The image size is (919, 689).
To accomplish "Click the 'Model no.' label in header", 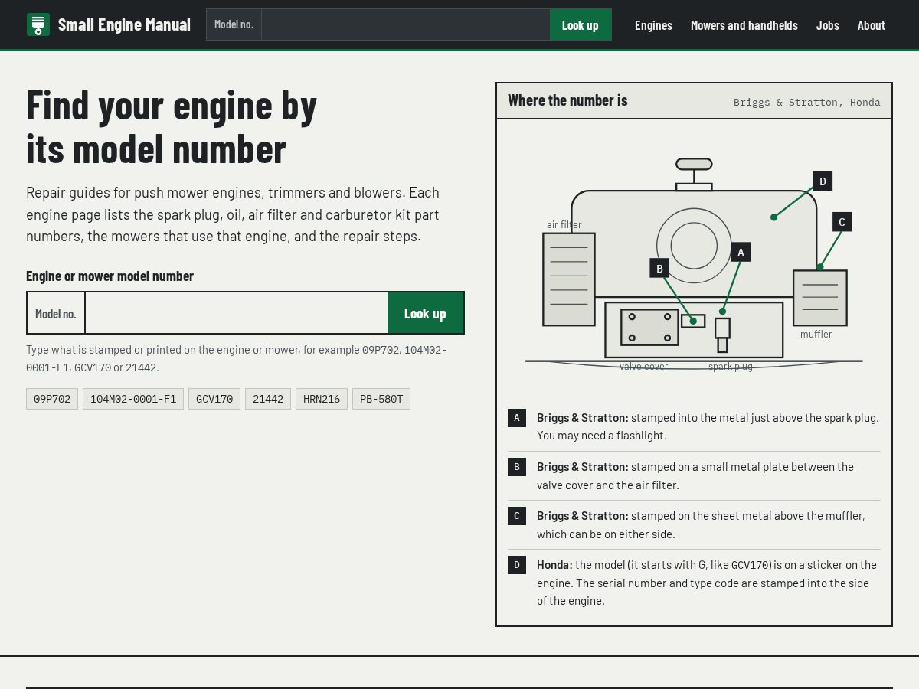I will click(x=234, y=24).
